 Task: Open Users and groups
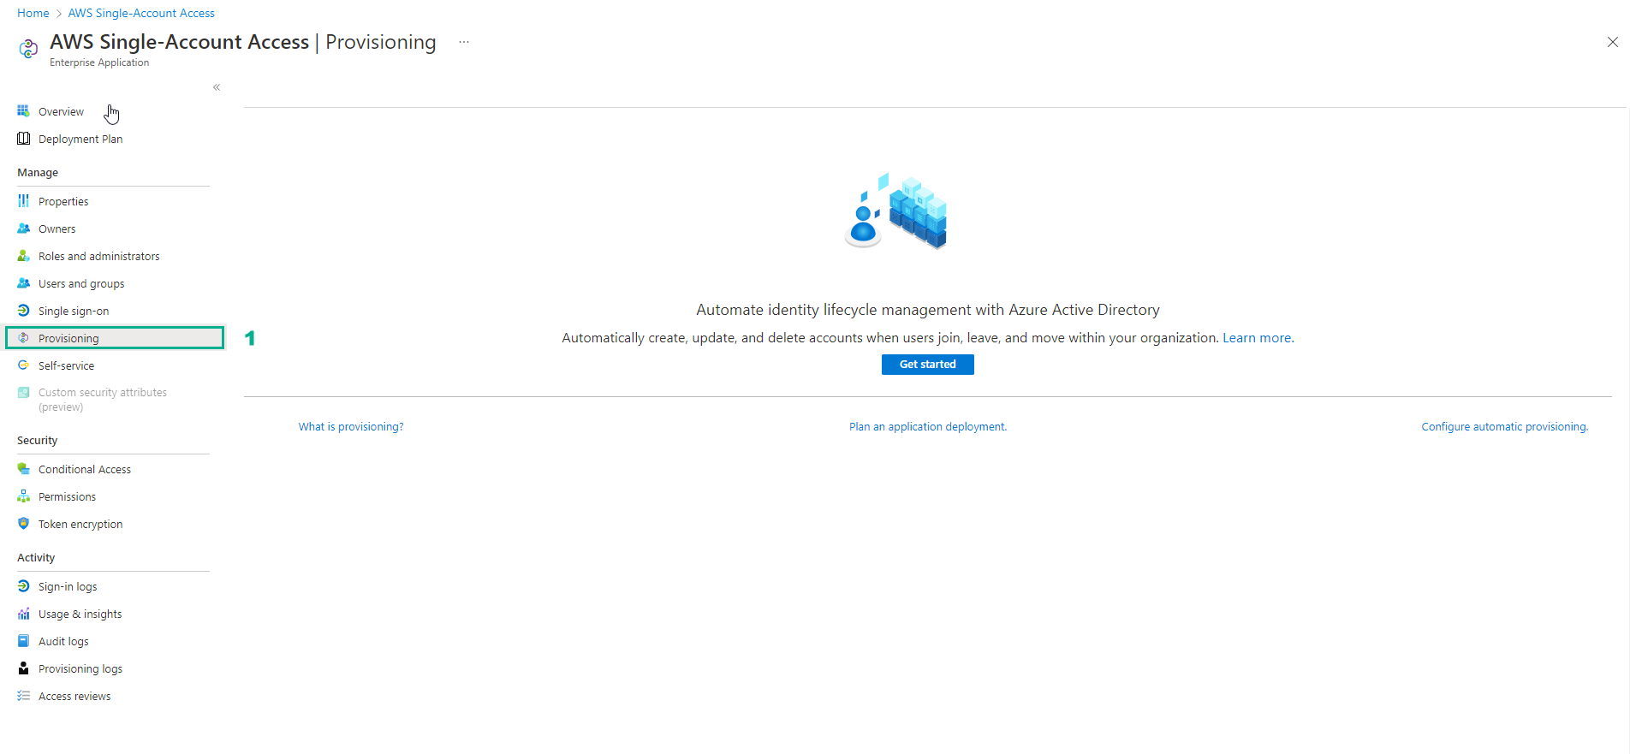81,284
